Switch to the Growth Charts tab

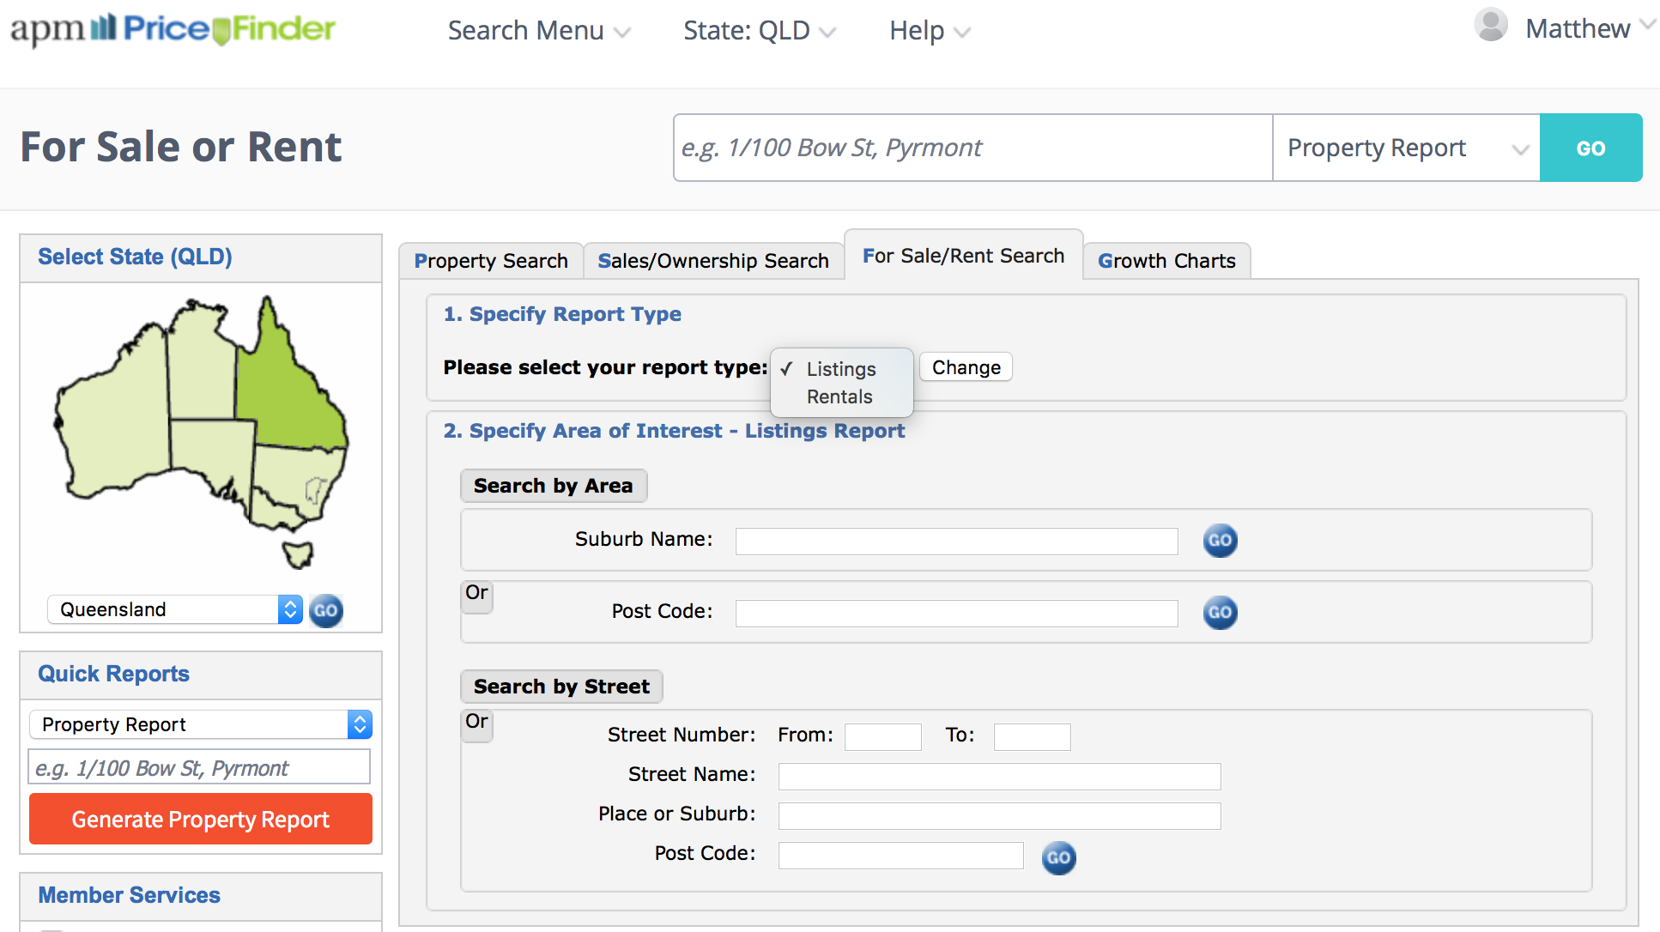tap(1166, 261)
